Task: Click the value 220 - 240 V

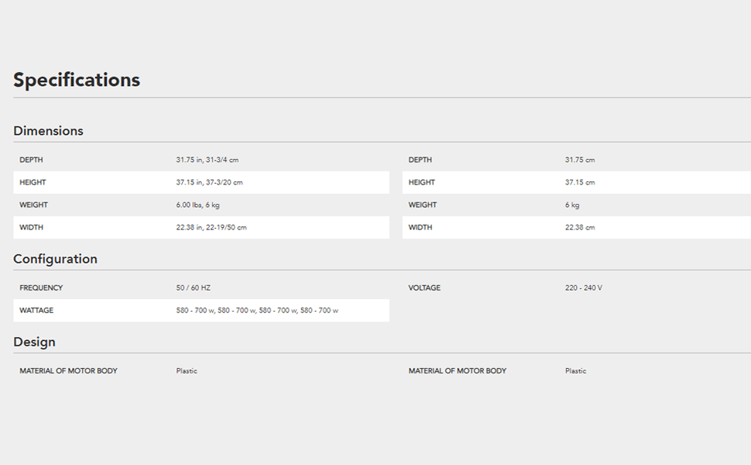Action: point(583,288)
